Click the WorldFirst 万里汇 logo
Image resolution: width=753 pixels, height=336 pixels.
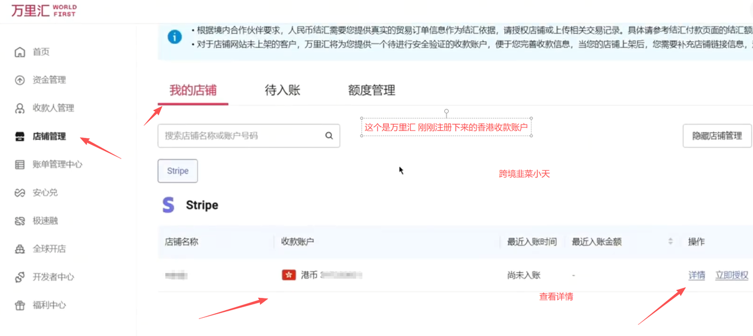pos(44,11)
